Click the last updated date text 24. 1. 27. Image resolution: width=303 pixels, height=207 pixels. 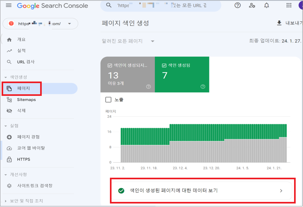click(291, 41)
